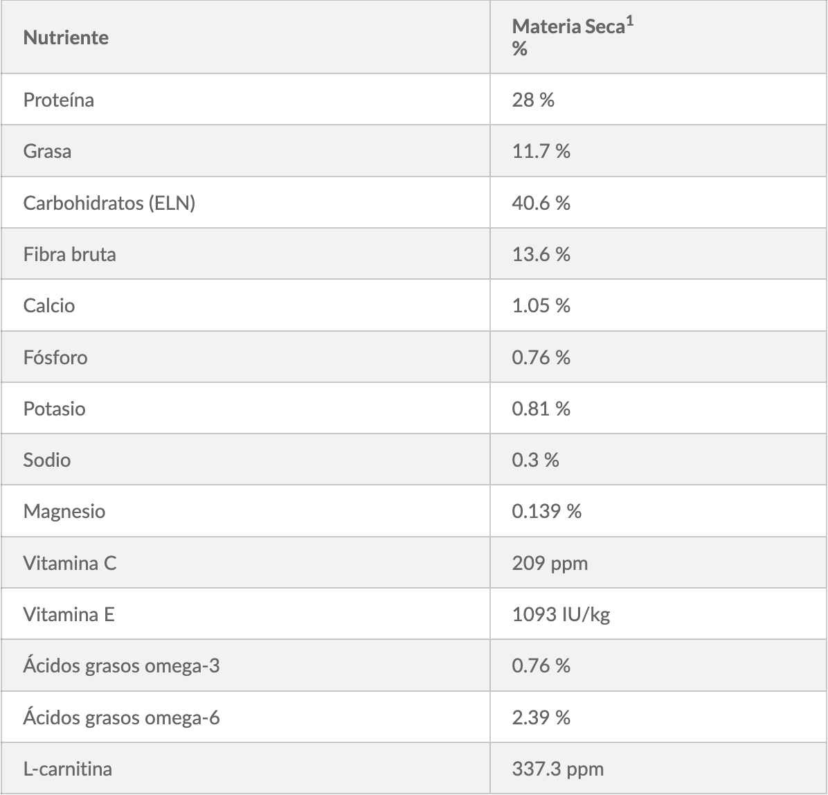This screenshot has height=795, width=828.
Task: Select the Proteína row label
Action: click(x=59, y=100)
